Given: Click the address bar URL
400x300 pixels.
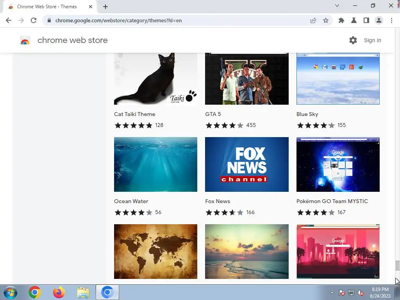Looking at the screenshot, I should [118, 20].
